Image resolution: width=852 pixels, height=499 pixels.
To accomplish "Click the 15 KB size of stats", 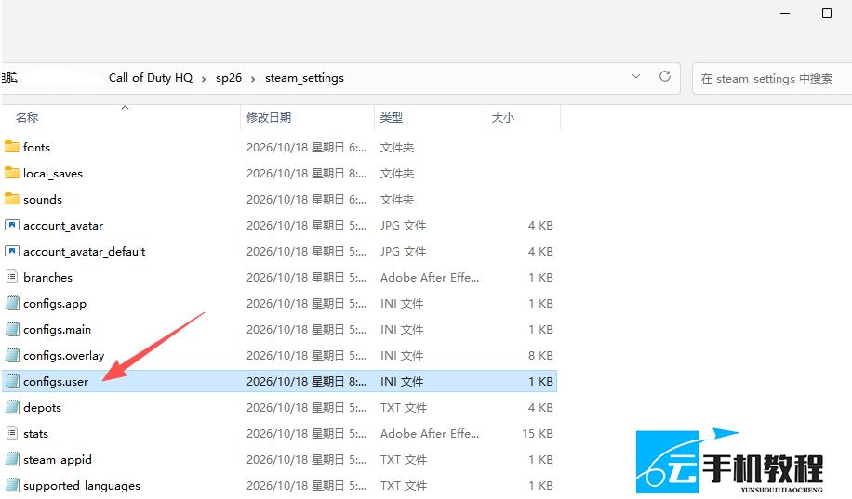I will pos(538,434).
